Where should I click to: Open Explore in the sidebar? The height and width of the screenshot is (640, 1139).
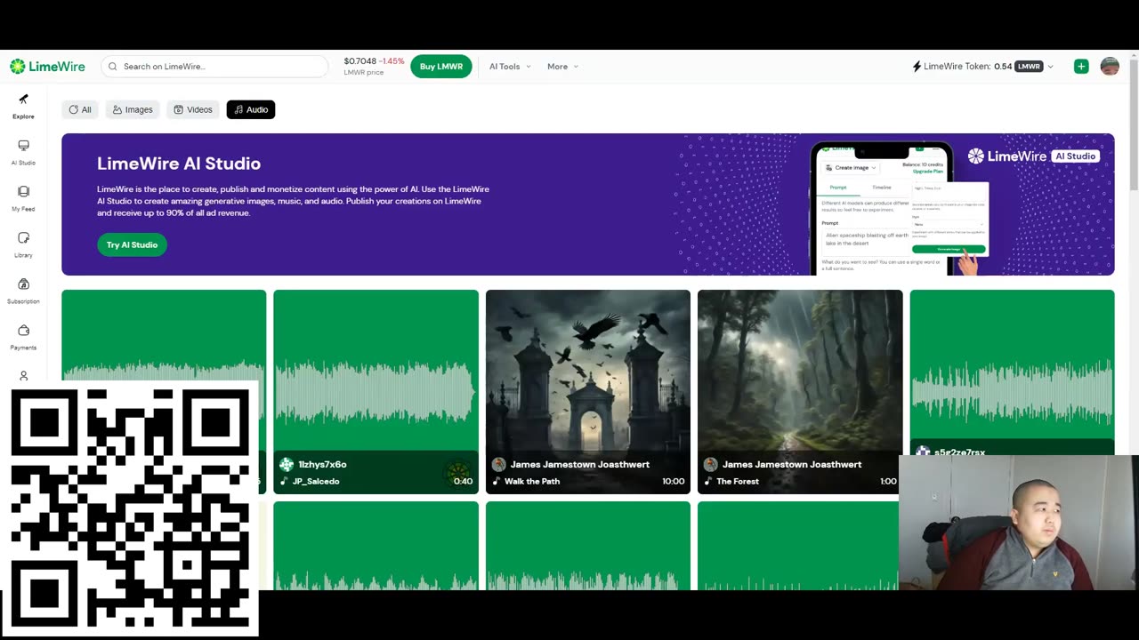[x=23, y=106]
